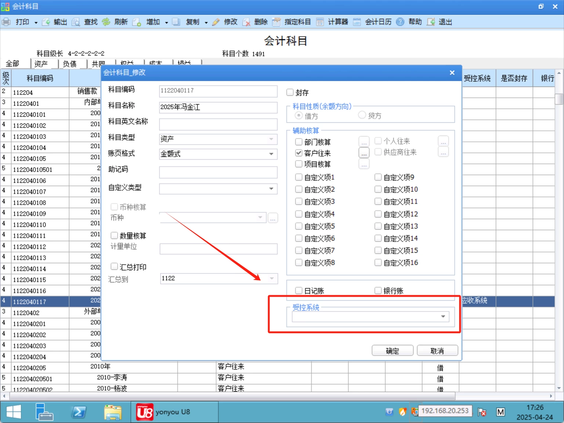
Task: Toggle 自定义项9 checkbox
Action: coord(378,177)
